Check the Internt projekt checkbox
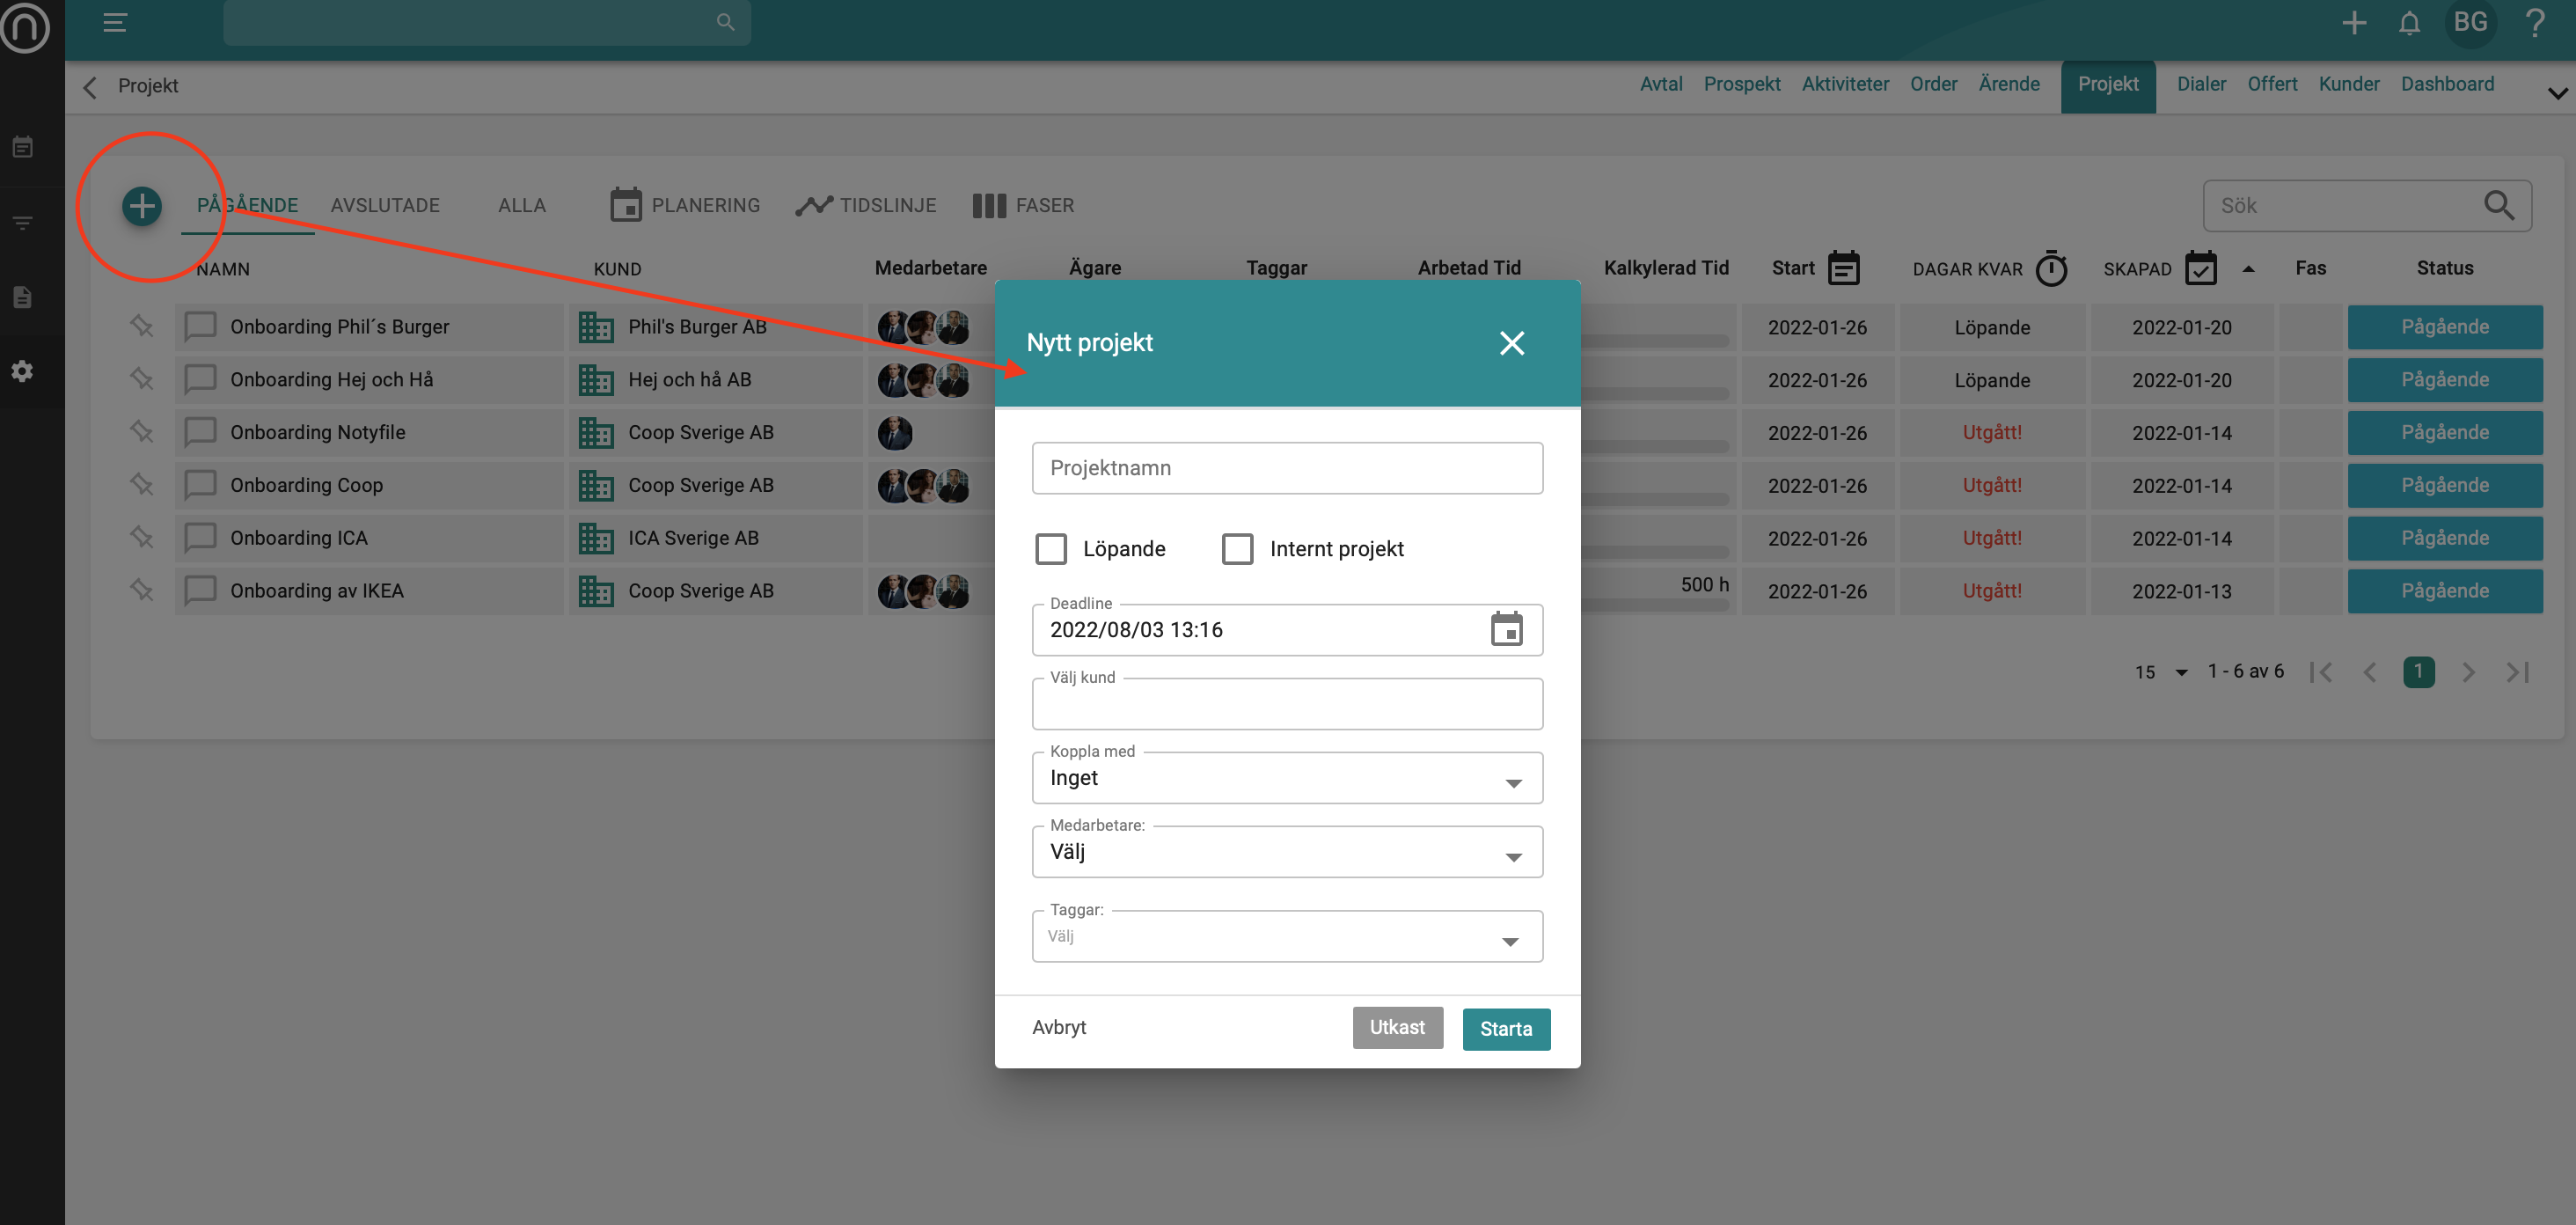 [x=1237, y=549]
